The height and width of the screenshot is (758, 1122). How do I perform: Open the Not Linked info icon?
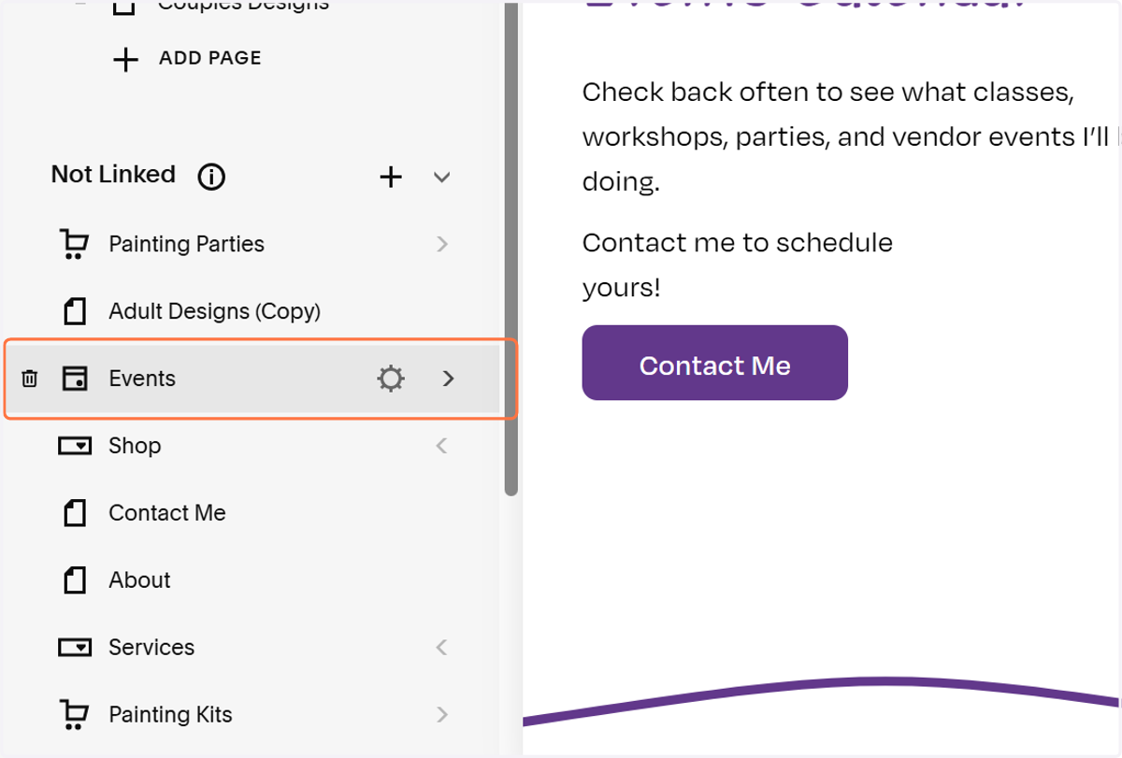211,176
